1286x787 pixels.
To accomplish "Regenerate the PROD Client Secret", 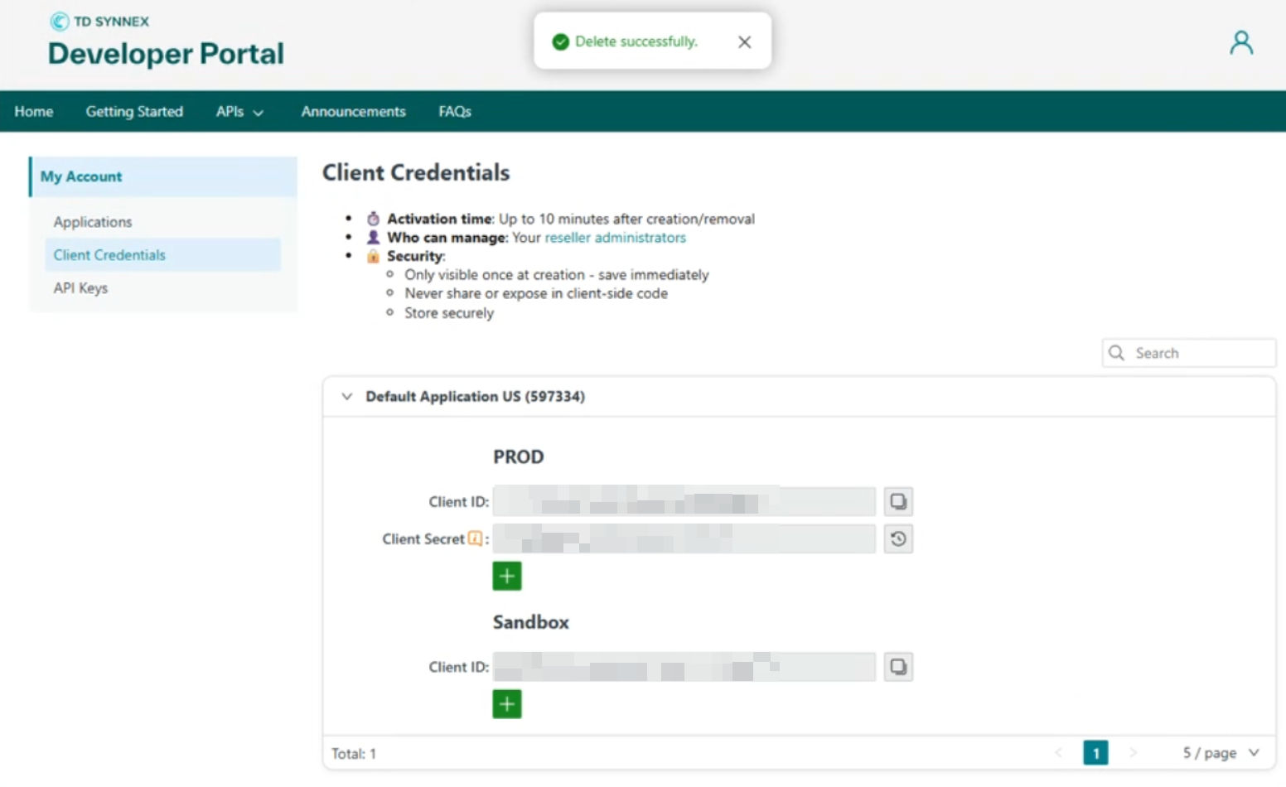I will (x=897, y=539).
